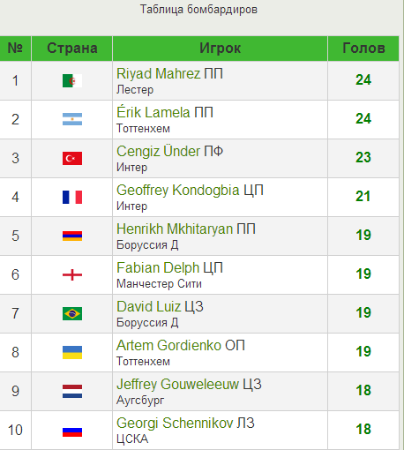Click the Algeria flag icon
Image resolution: width=404 pixels, height=450 pixels.
[x=72, y=81]
